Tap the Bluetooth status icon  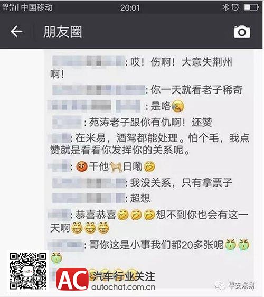point(225,7)
